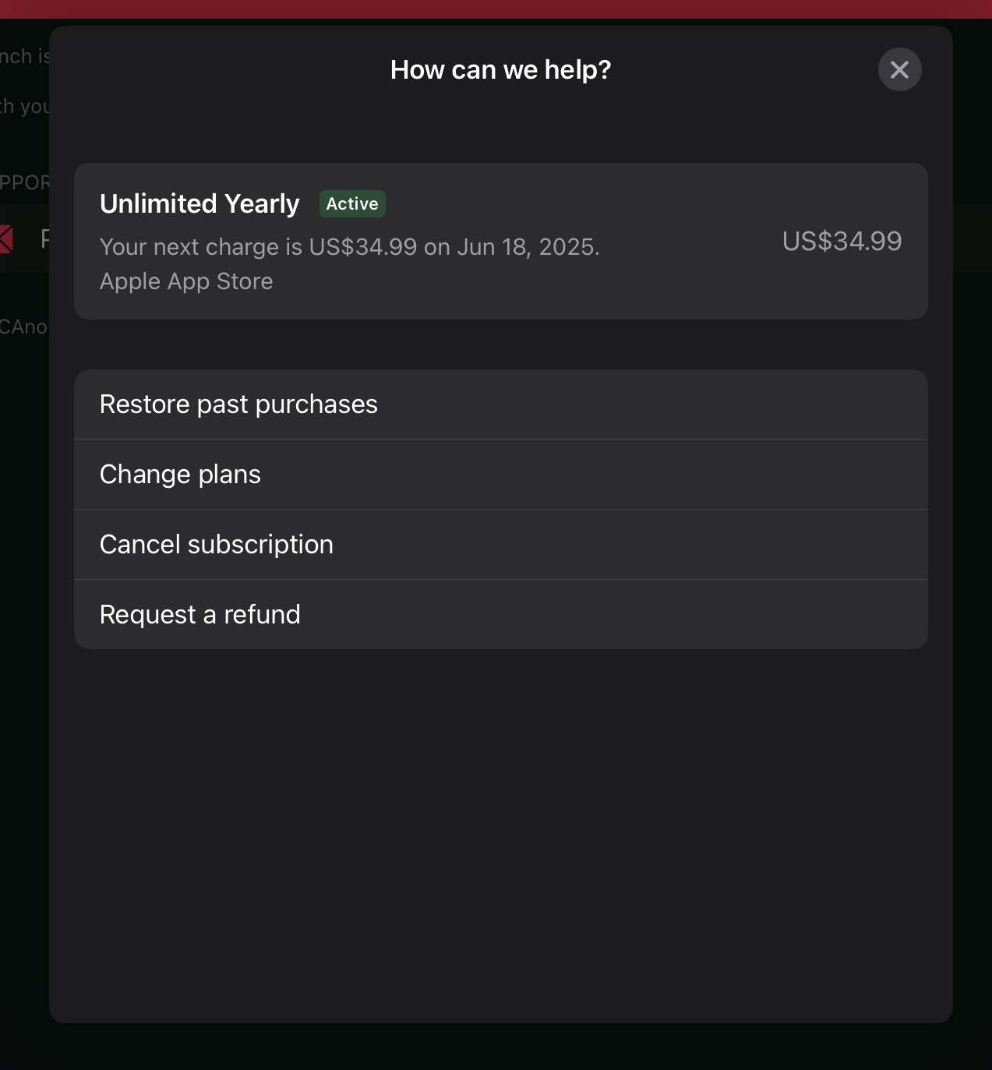Select Request a refund
Image resolution: width=992 pixels, height=1070 pixels.
[x=500, y=615]
